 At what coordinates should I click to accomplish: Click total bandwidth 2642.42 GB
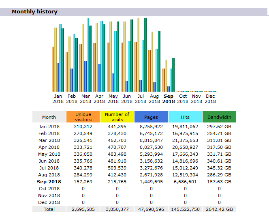coord(219,209)
